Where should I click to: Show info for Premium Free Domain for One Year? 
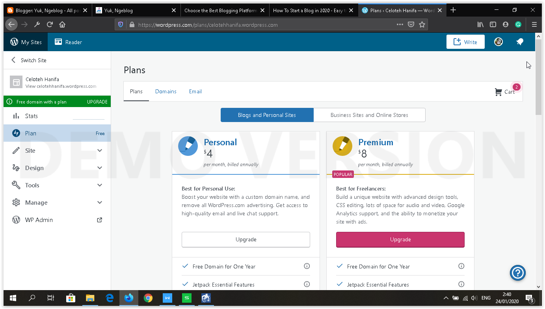pyautogui.click(x=461, y=266)
